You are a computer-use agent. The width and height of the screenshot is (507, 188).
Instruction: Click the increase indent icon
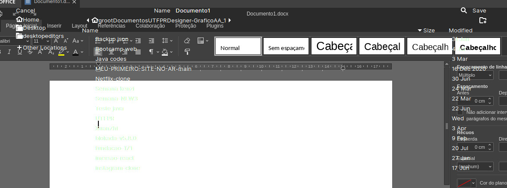(151, 41)
